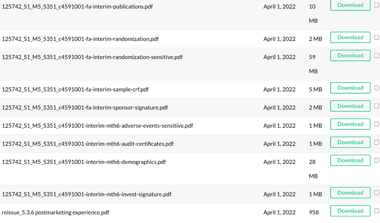Screen dimensions: 380x223
Task: Click Download for randomization-sensitive PDF
Action: pos(350,56)
